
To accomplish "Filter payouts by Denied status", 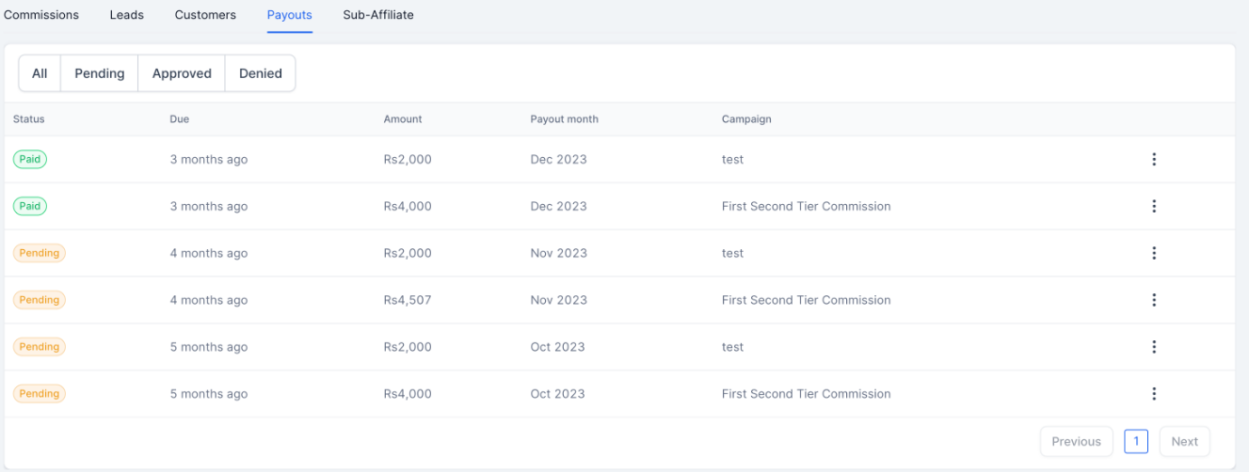I will point(261,73).
